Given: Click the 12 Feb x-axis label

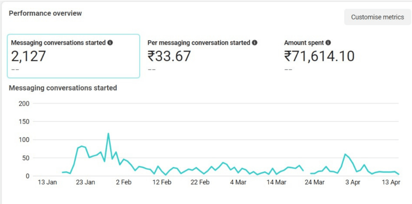Looking at the screenshot, I should point(162,182).
